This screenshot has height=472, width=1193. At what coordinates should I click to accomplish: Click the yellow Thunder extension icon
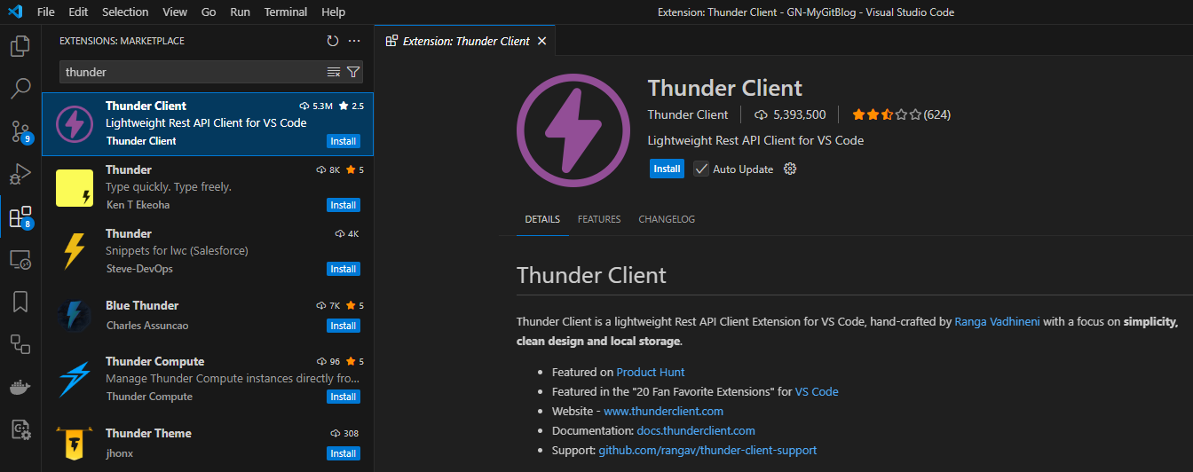75,188
